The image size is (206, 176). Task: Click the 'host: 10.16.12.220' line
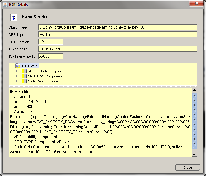click(x=30, y=102)
